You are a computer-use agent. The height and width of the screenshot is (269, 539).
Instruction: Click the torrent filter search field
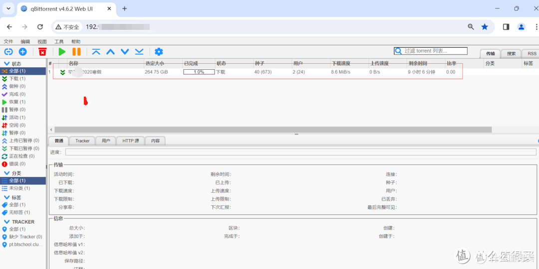pos(431,51)
